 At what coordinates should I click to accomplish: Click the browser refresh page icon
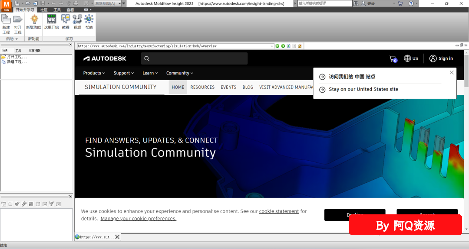click(289, 46)
